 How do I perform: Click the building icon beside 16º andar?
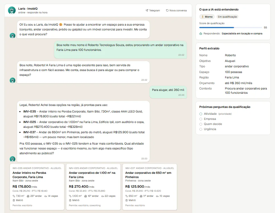[86, 196]
